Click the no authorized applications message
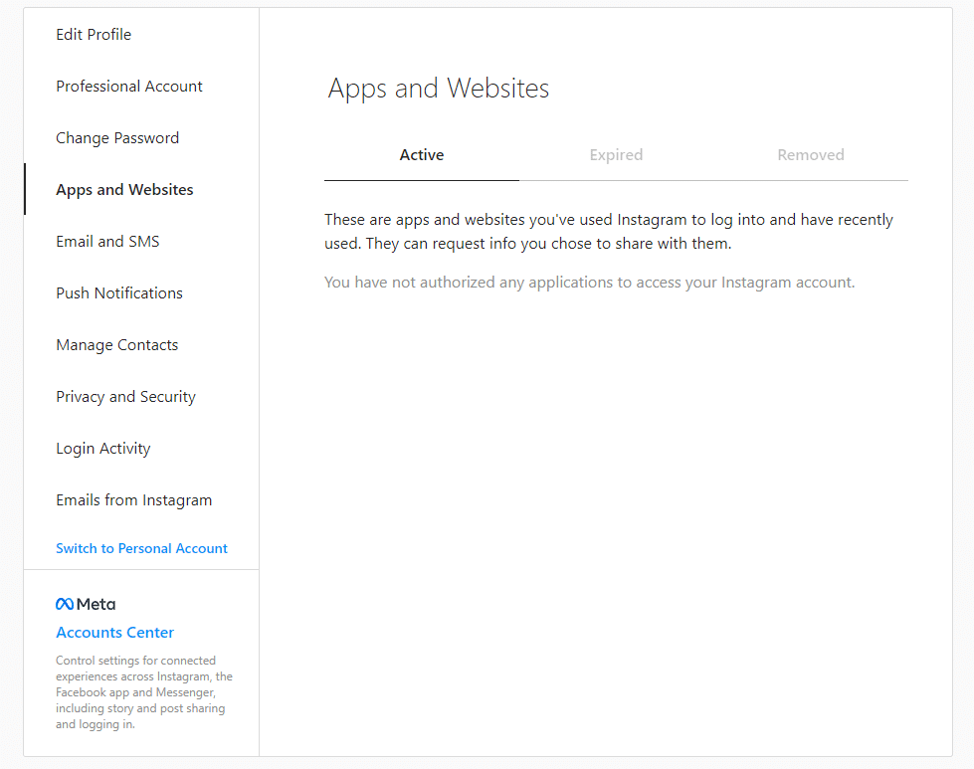The width and height of the screenshot is (974, 769). tap(589, 282)
